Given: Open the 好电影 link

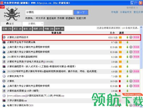Looking at the screenshot, I should (115, 12).
